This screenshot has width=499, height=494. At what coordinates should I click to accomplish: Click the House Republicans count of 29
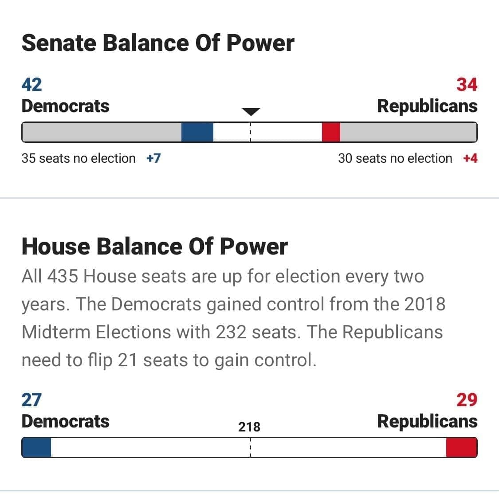[467, 400]
